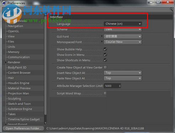Expand the GUI Font options arrow

[102, 36]
